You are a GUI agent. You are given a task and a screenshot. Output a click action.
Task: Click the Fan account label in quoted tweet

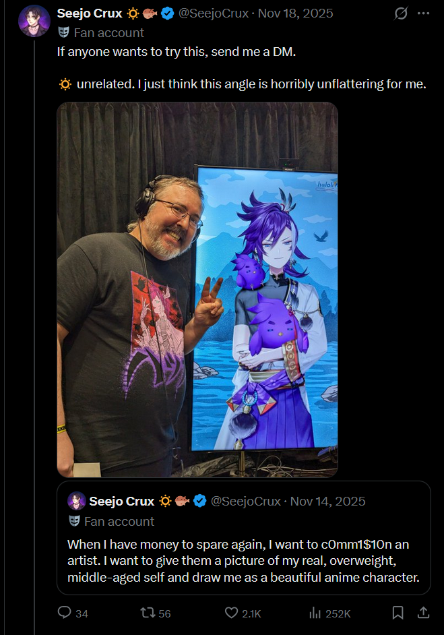tap(119, 521)
